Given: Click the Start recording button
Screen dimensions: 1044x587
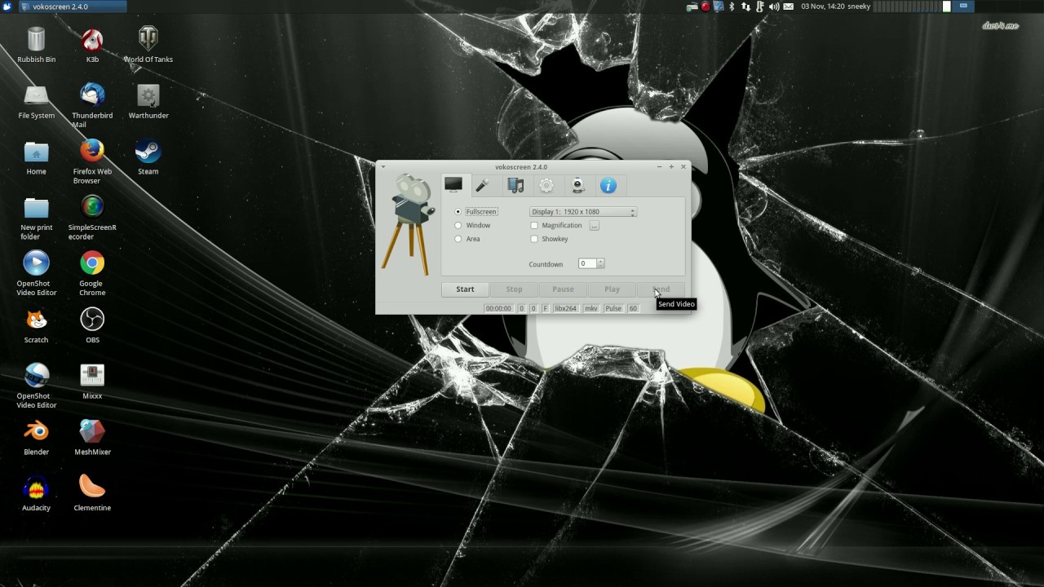Looking at the screenshot, I should click(x=465, y=289).
